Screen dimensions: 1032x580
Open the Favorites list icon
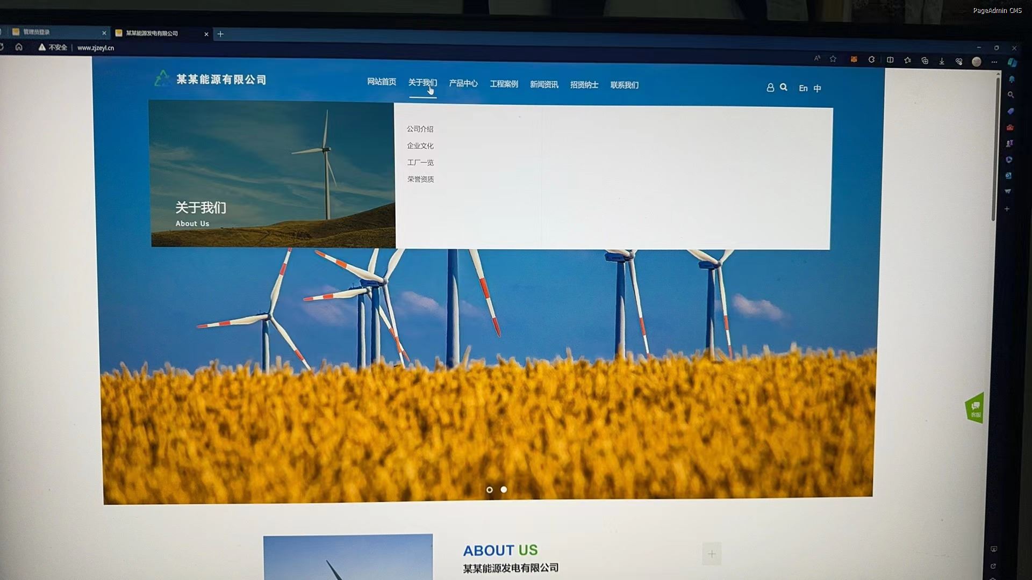908,60
